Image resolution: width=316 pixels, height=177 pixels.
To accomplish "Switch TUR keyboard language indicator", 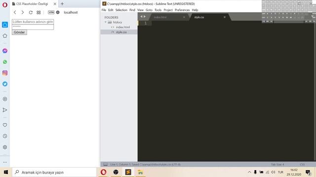I will pyautogui.click(x=280, y=172).
